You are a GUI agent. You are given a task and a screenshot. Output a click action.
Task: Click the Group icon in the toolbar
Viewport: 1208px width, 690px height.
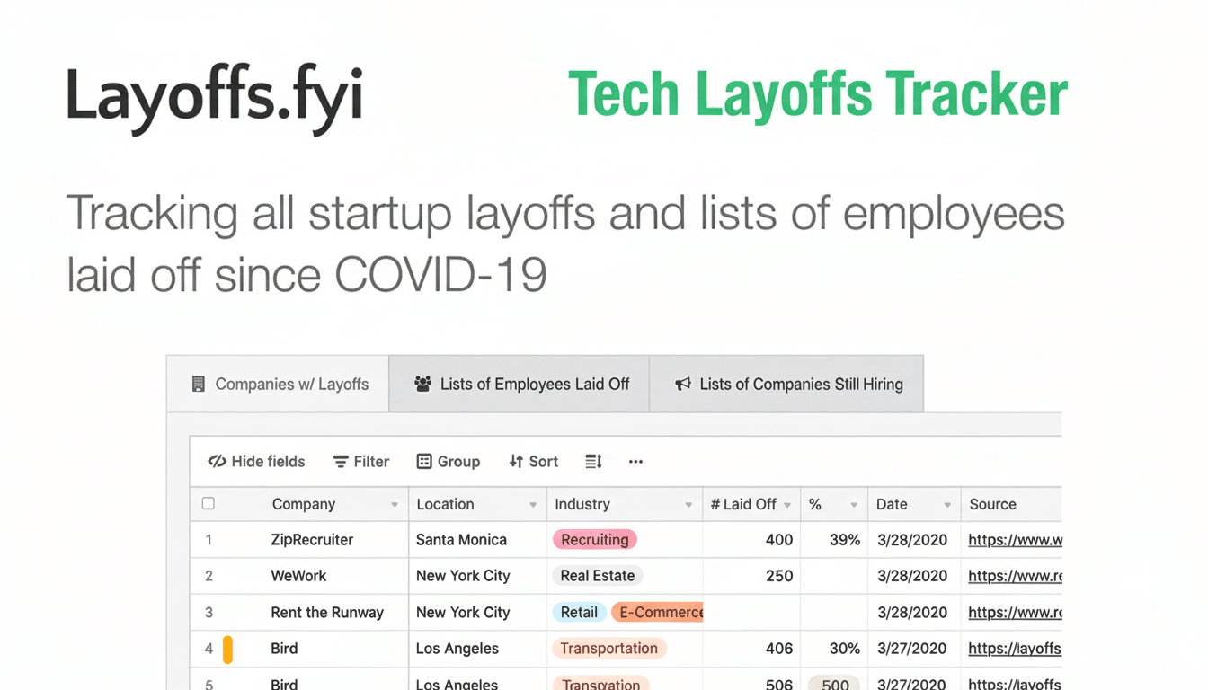(x=422, y=461)
